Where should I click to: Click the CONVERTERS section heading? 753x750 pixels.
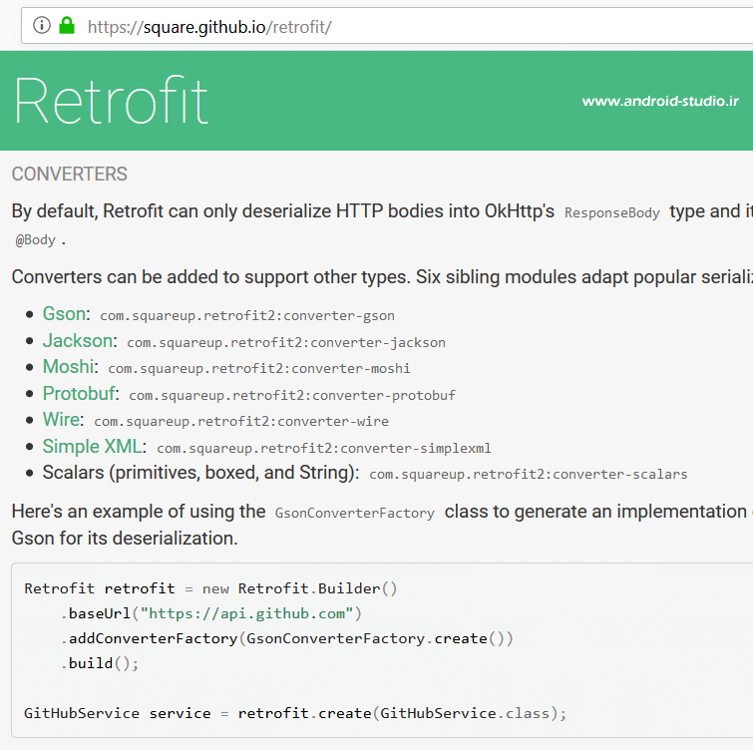click(x=70, y=174)
